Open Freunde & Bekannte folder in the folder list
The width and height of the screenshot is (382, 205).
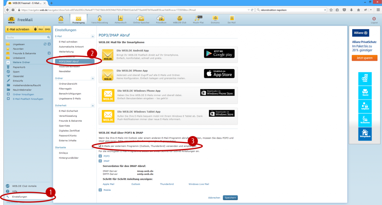(24, 53)
